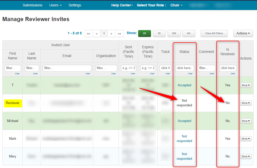257x168 pixels.
Task: Click Accepted status in row T
Action: coord(184,85)
